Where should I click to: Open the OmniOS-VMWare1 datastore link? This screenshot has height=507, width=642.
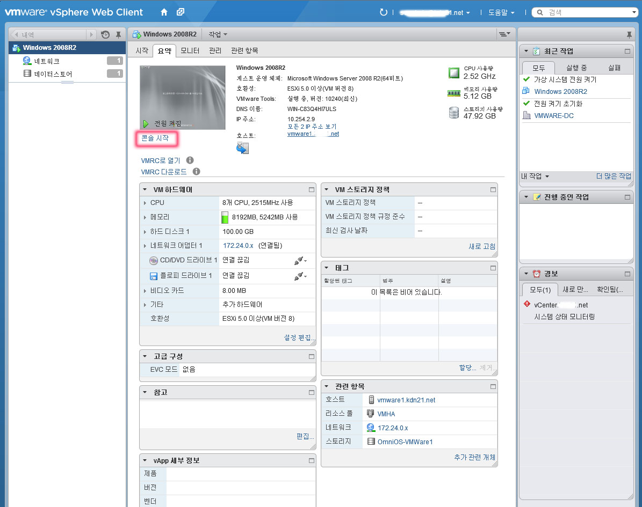tap(405, 442)
